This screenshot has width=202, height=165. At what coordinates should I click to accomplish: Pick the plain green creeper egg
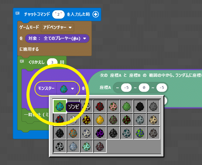[126, 106]
